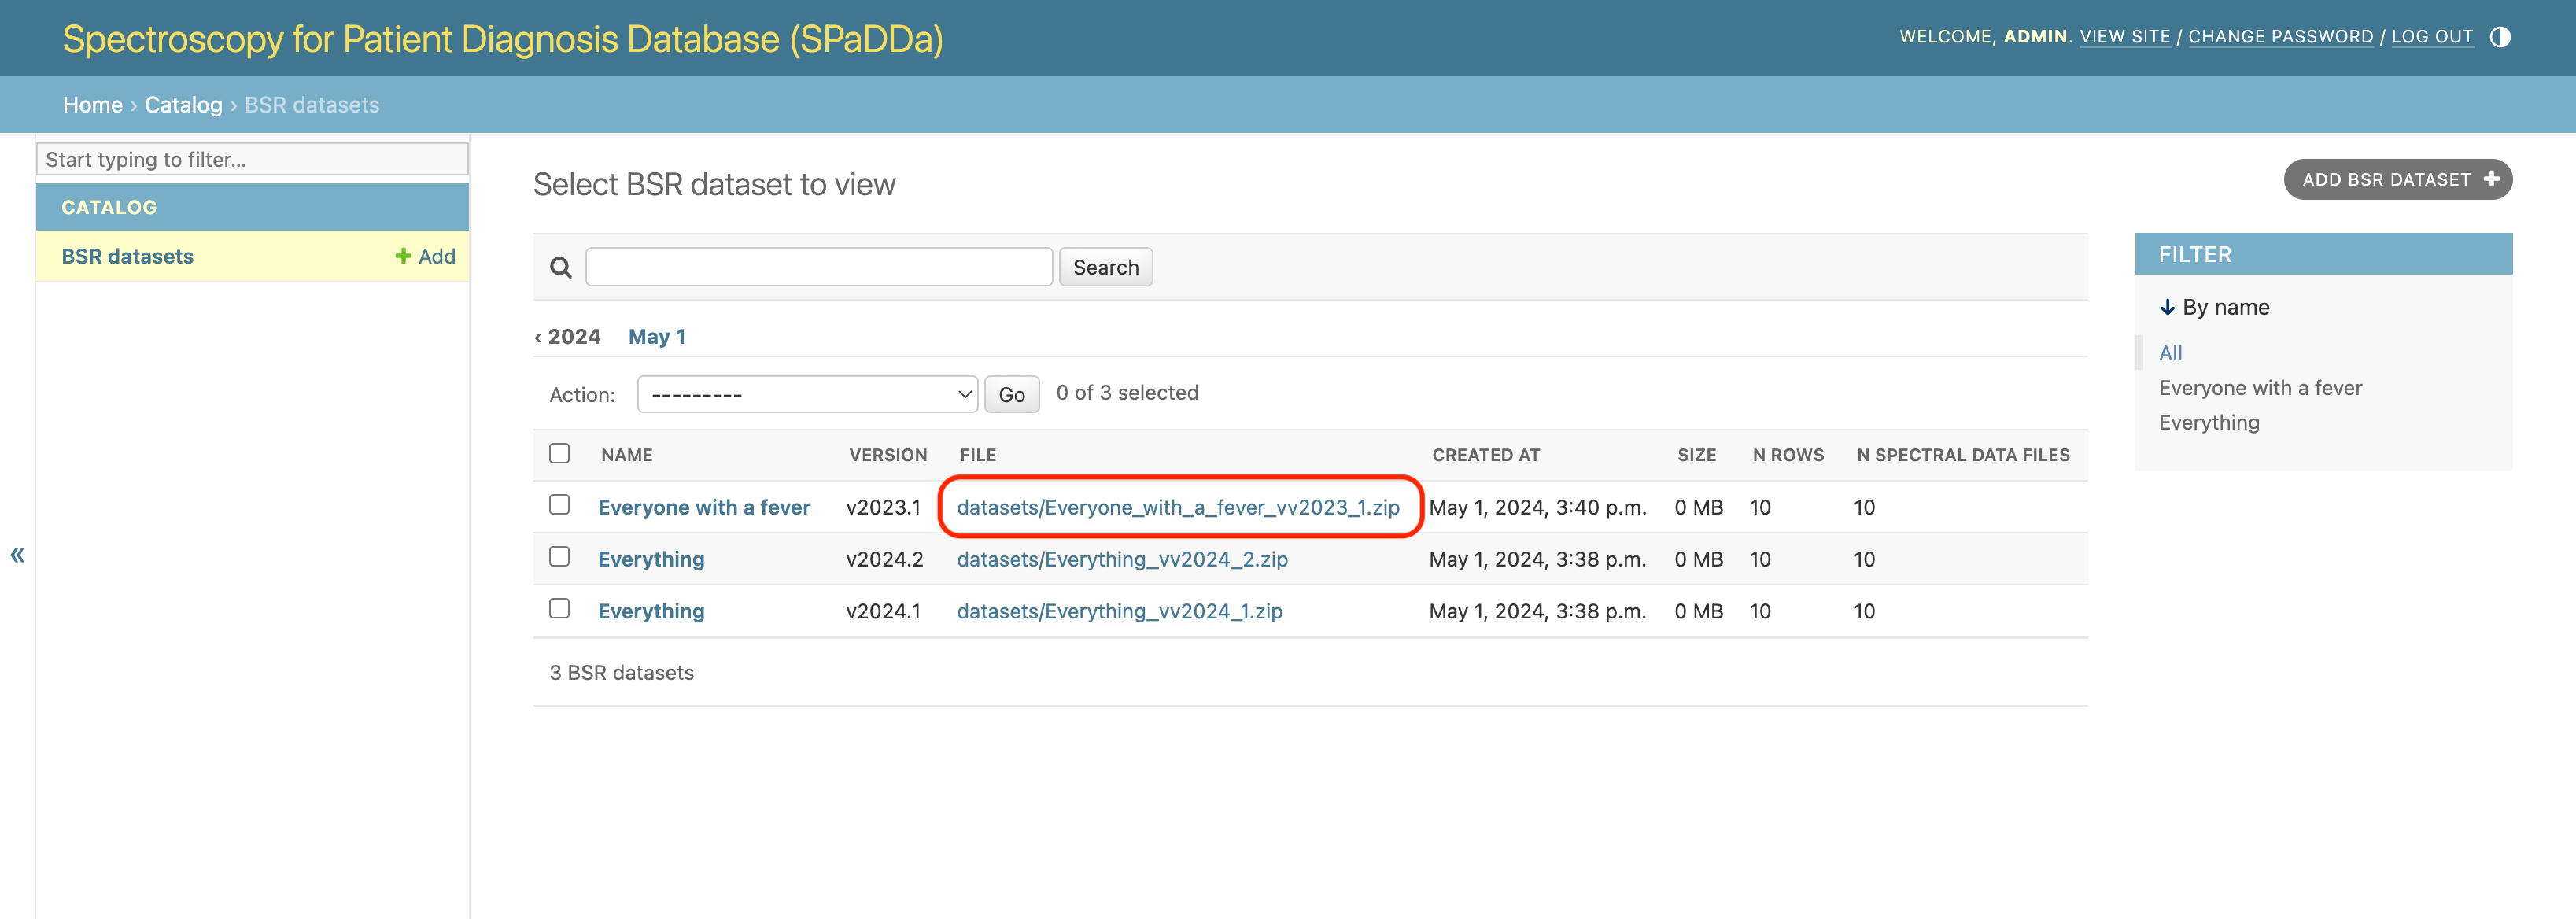Go to Catalog in the breadcrumb
This screenshot has width=2576, height=919.
click(x=183, y=105)
